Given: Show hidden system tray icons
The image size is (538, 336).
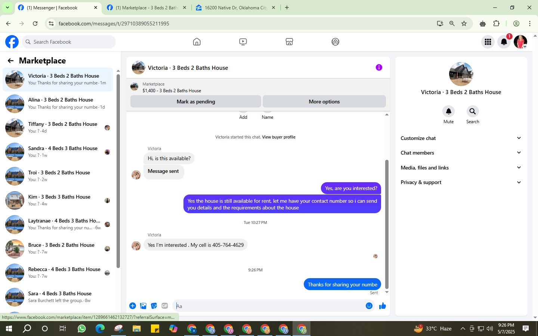Looking at the screenshot, I should click(463, 329).
